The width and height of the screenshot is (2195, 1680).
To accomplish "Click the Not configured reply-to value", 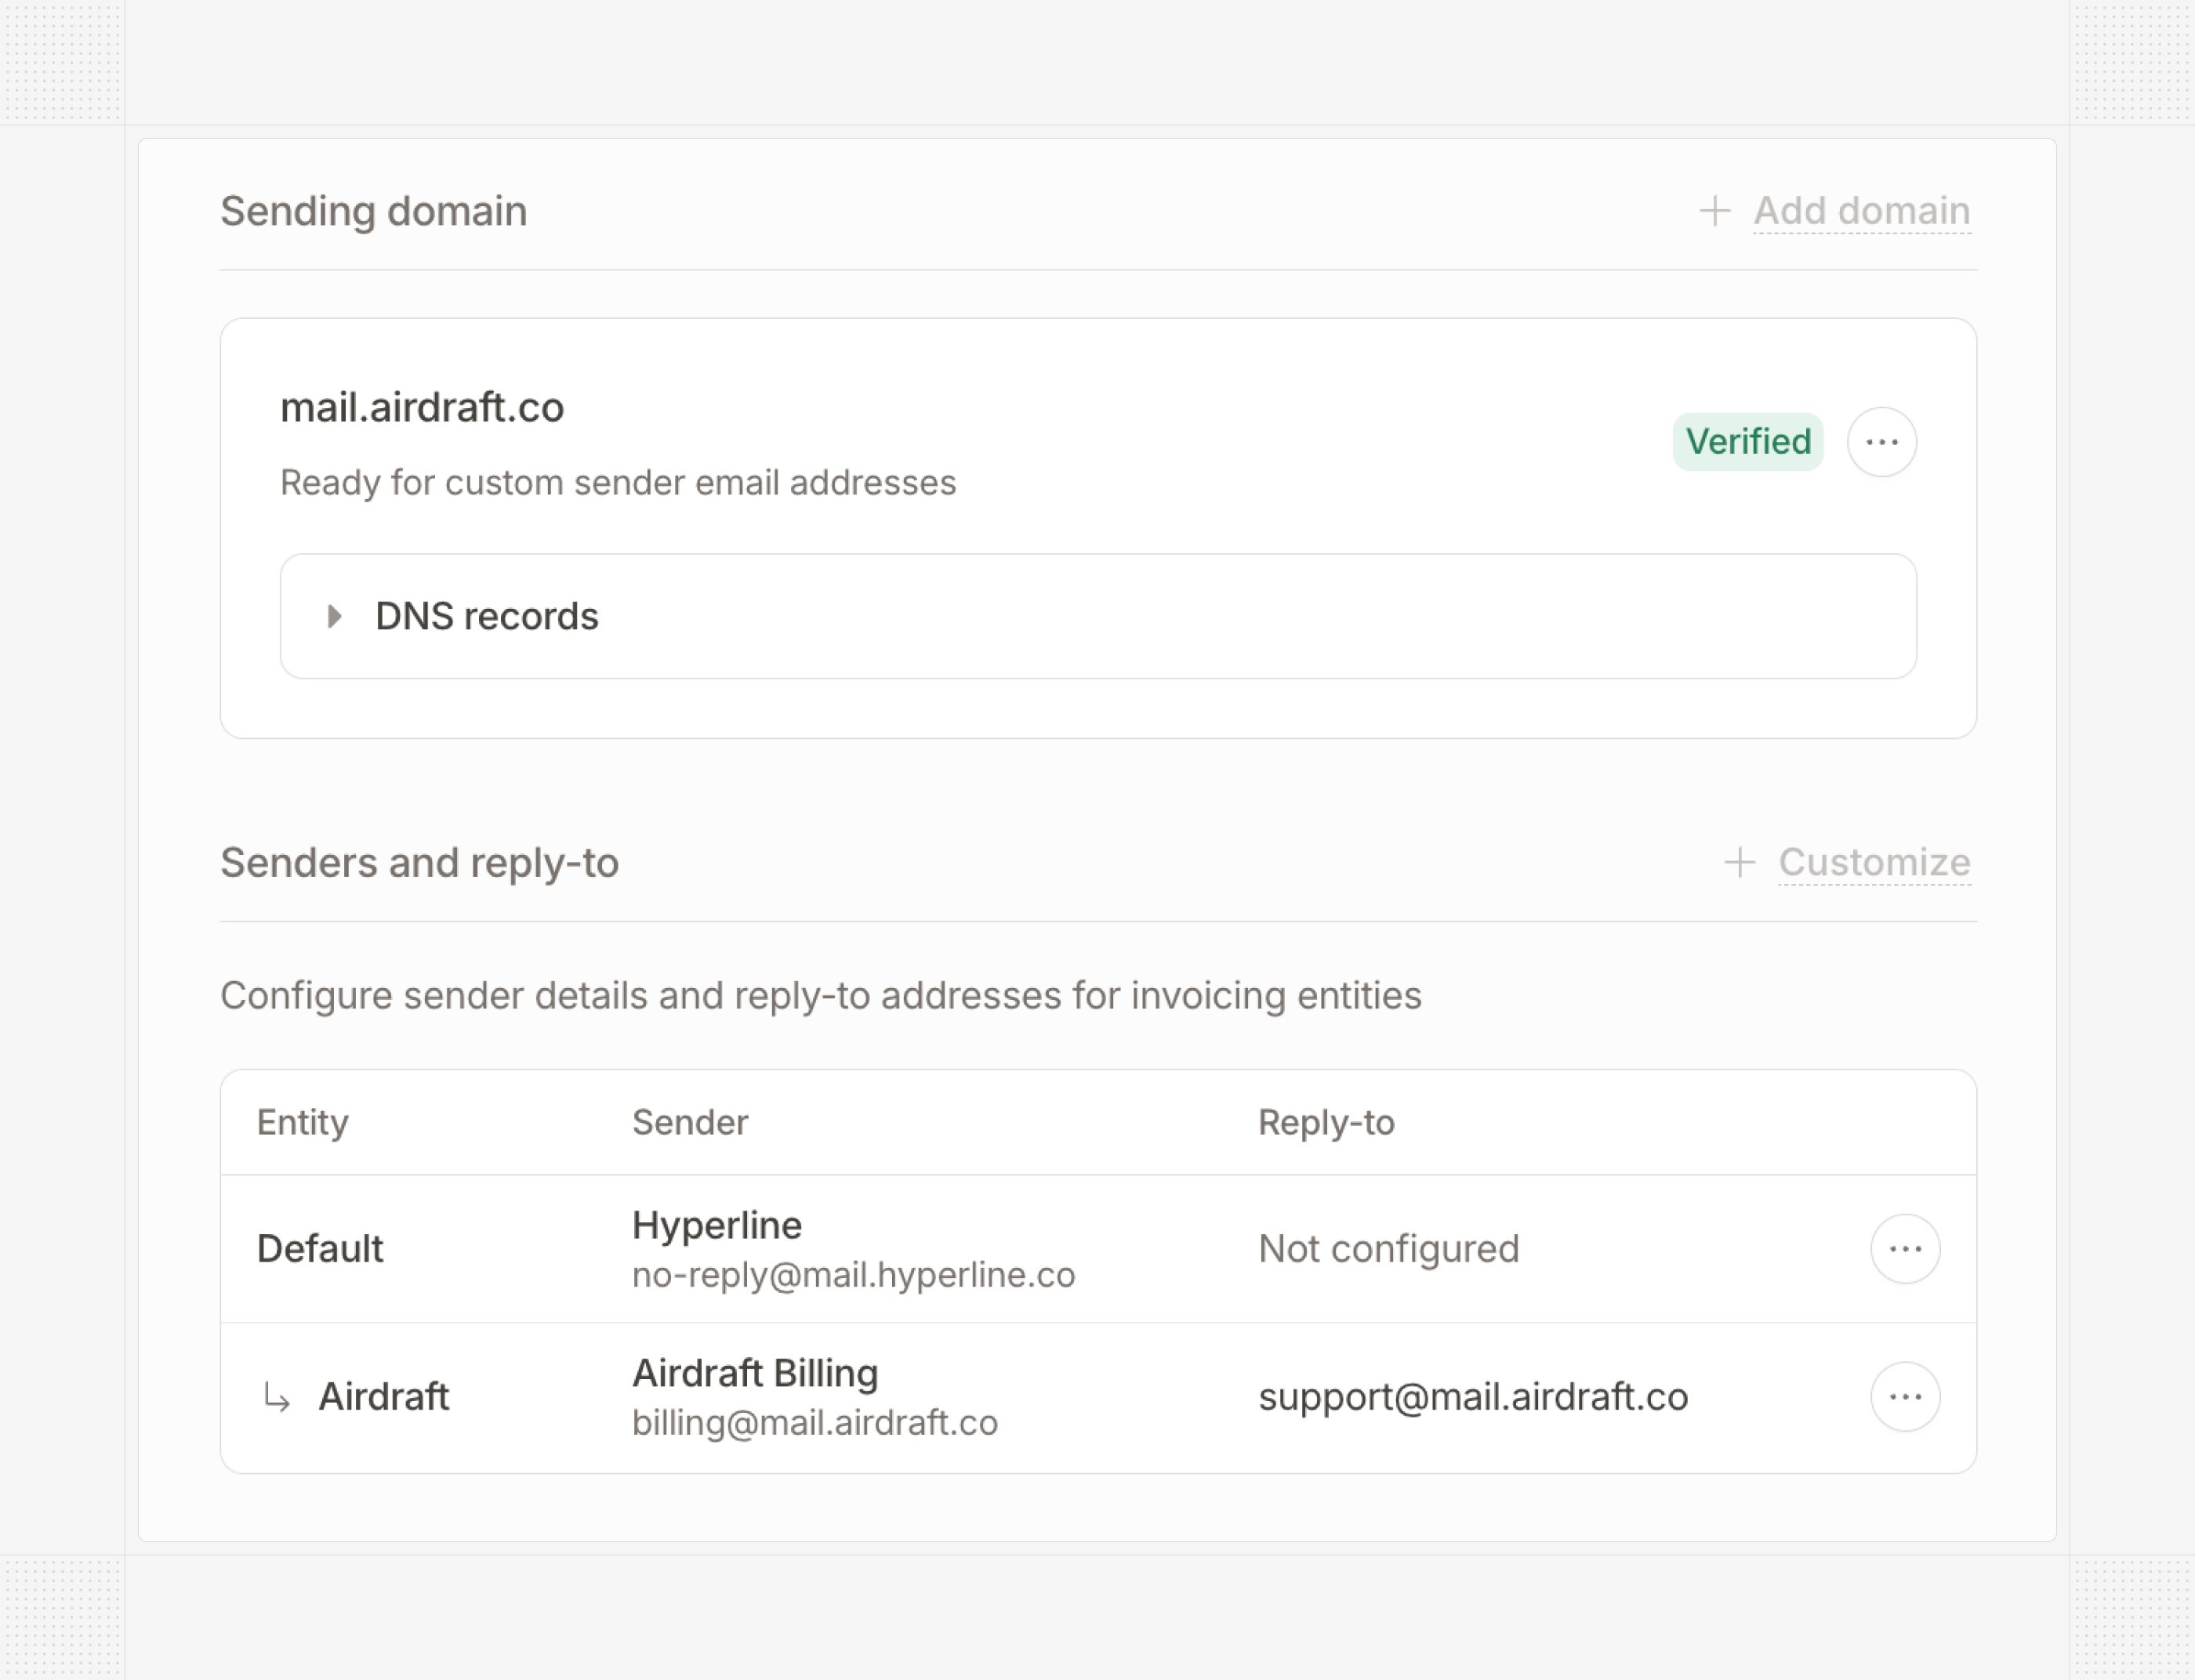I will click(x=1388, y=1249).
